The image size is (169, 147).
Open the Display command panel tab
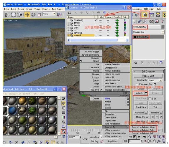157,22
